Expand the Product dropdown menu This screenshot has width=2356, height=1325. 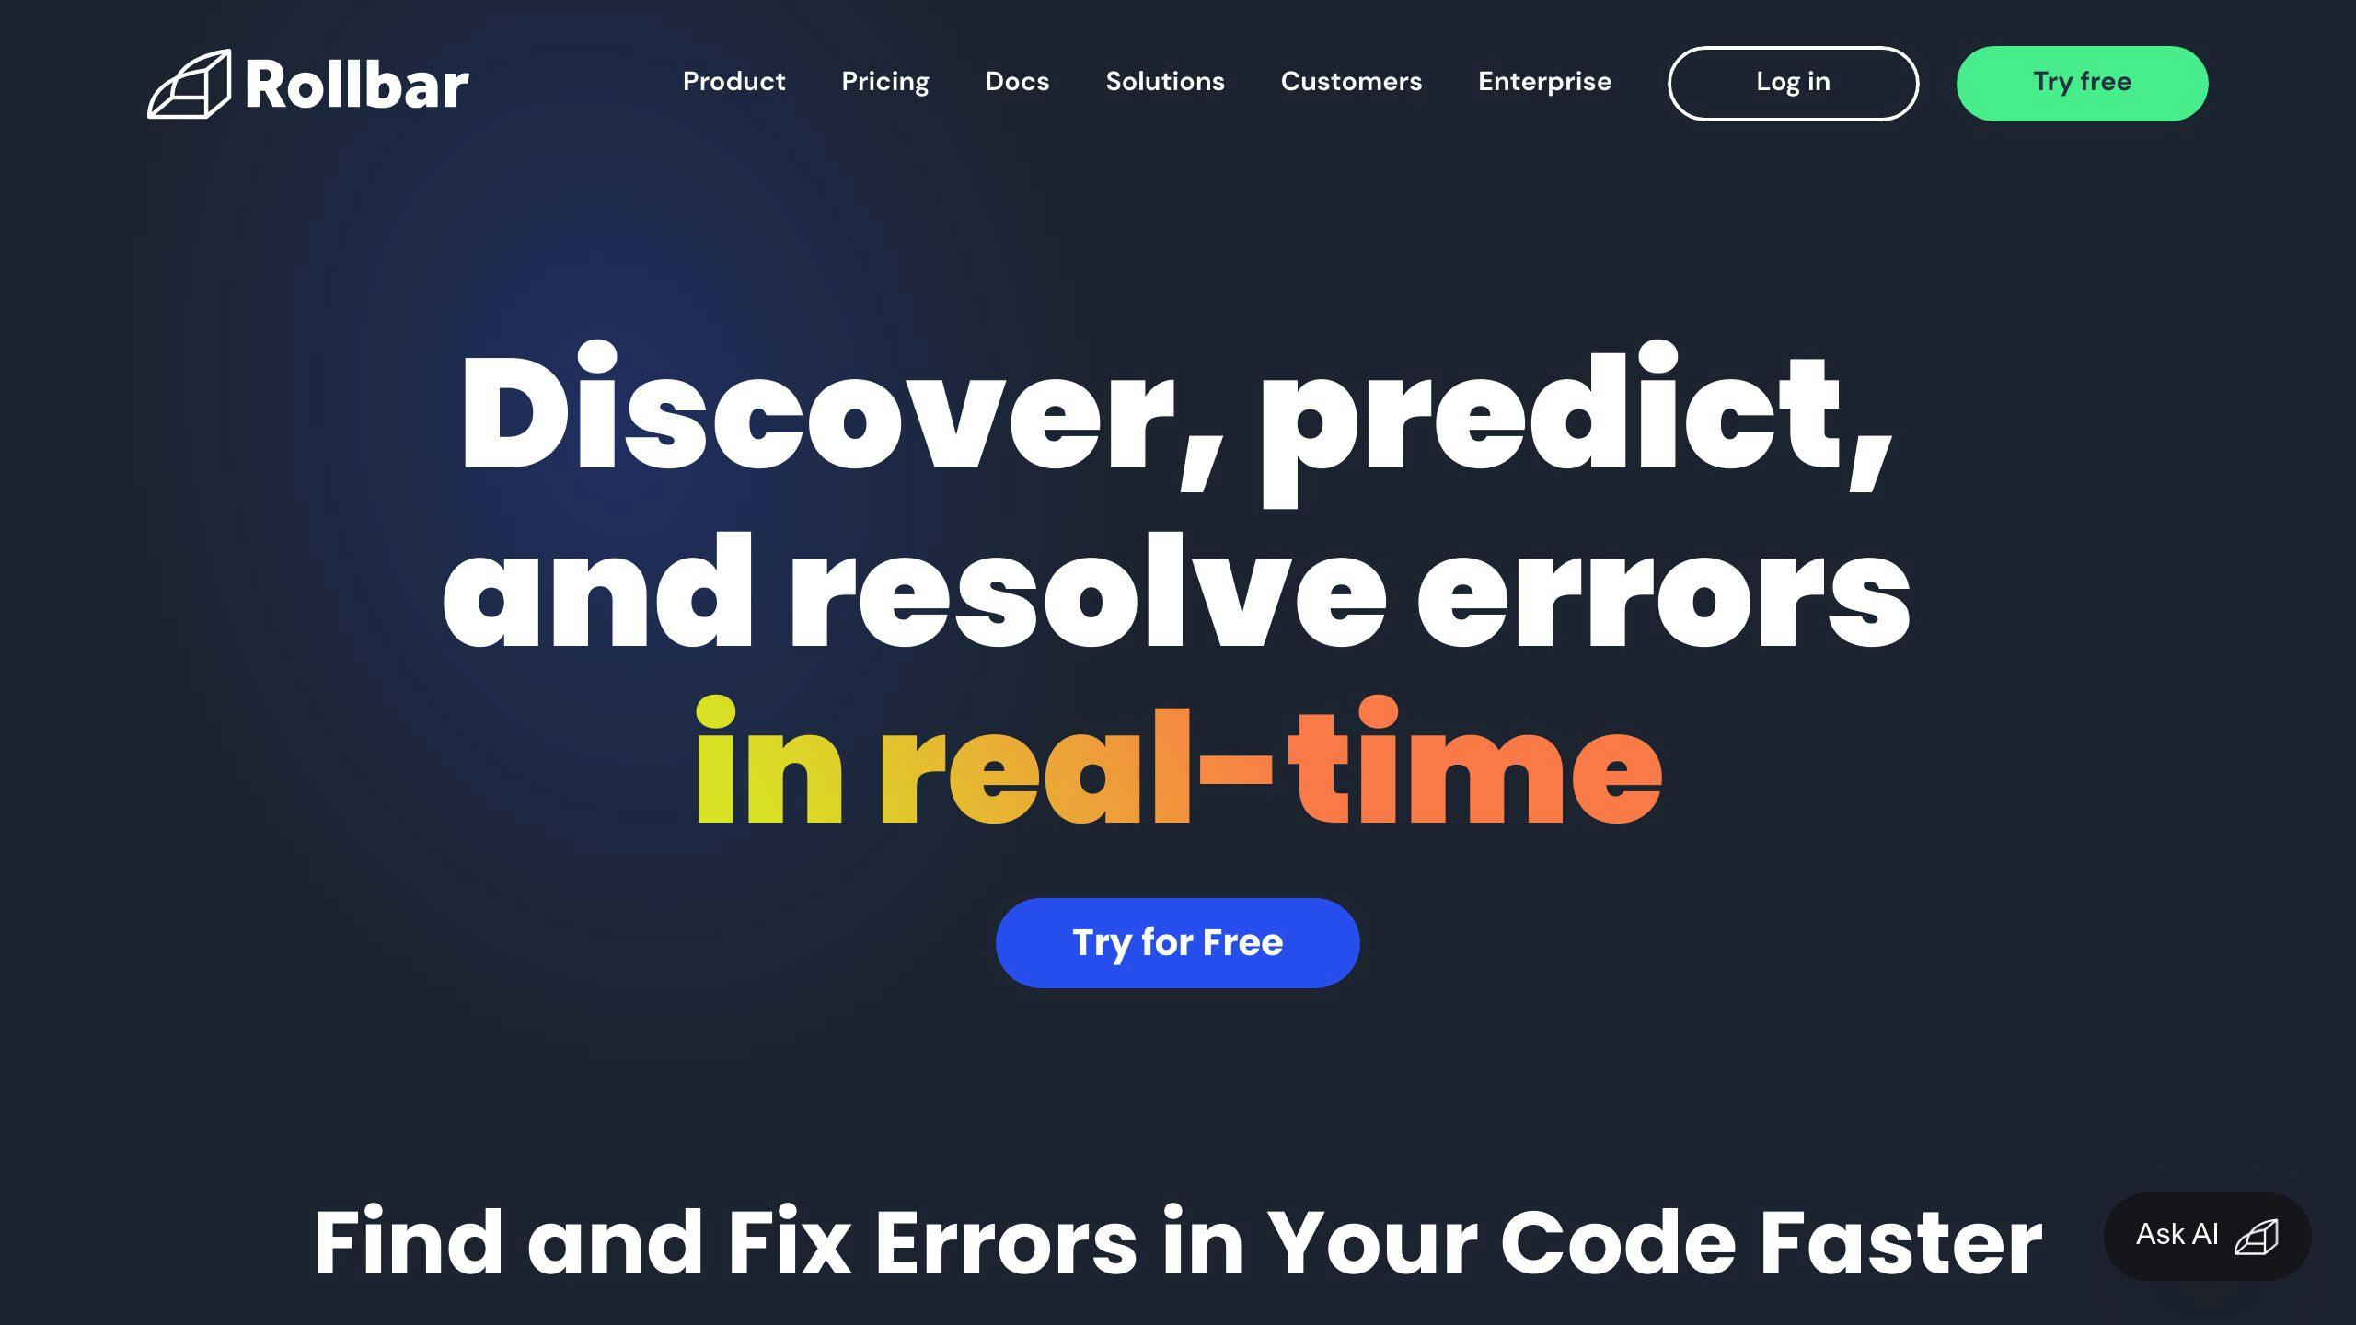(x=734, y=83)
